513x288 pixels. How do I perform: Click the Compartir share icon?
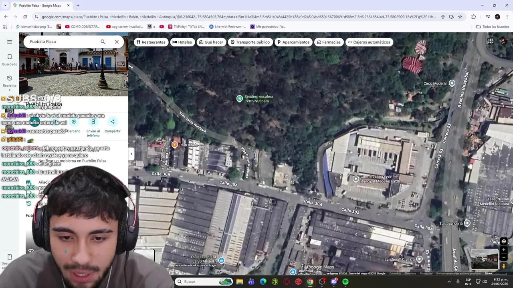[112, 122]
